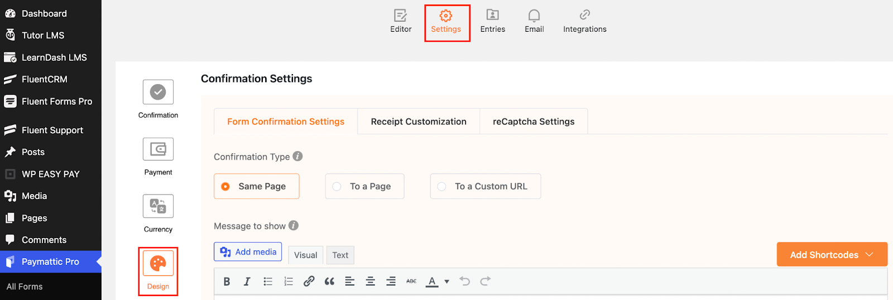Apply blockquote formatting in the editor

click(329, 282)
